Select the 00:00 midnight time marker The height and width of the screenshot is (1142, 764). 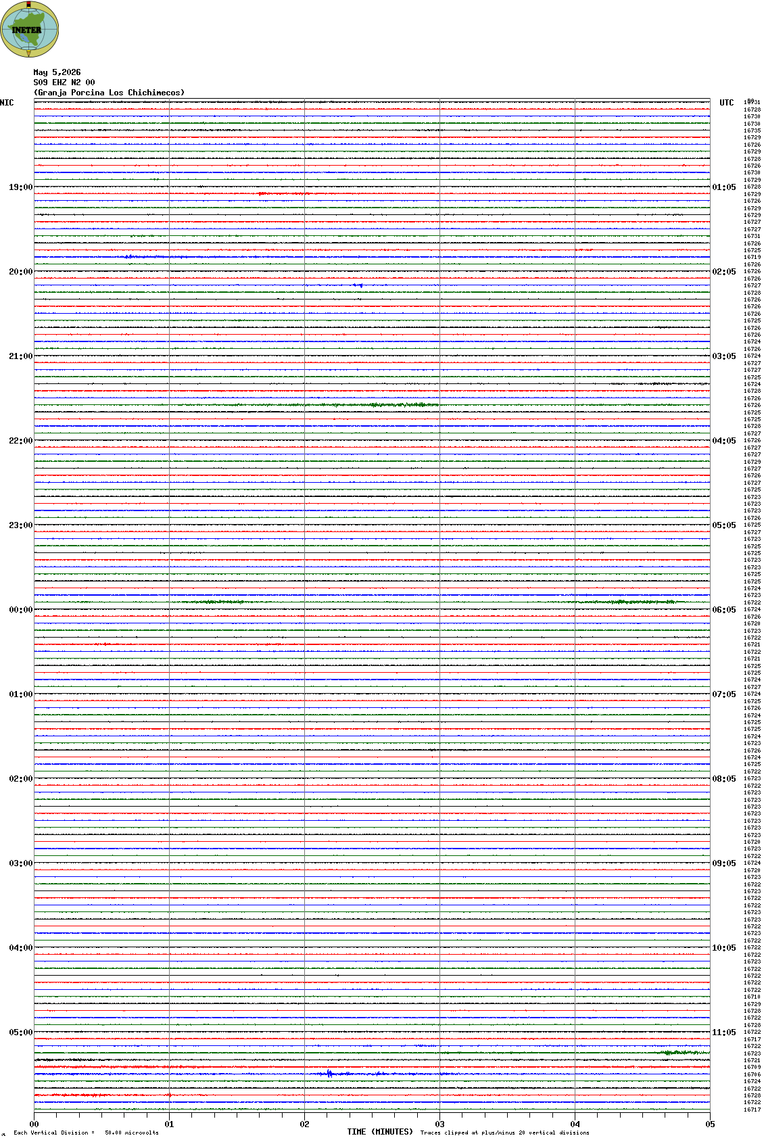tap(20, 610)
